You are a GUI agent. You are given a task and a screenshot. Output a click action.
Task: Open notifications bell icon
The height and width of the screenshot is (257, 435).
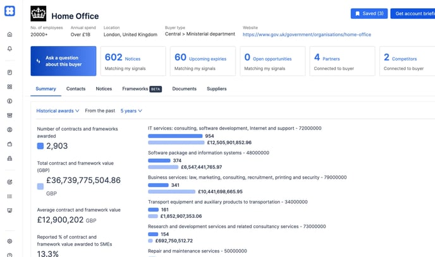click(9, 49)
